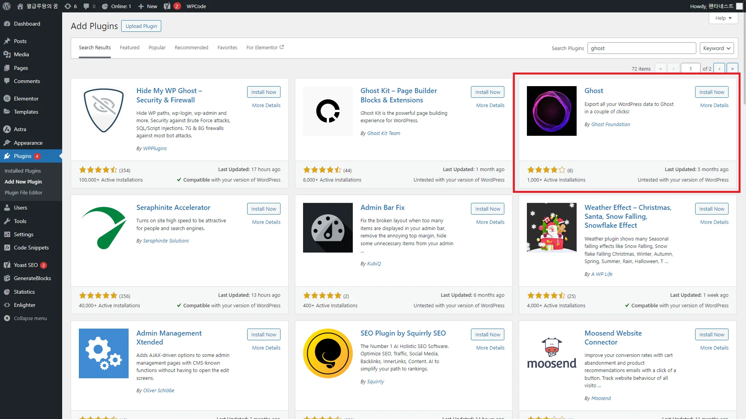Expand the Help panel
The height and width of the screenshot is (419, 746).
coord(722,18)
